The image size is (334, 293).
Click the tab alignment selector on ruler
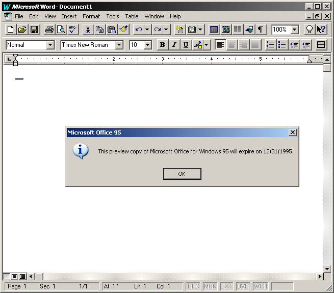(9, 59)
